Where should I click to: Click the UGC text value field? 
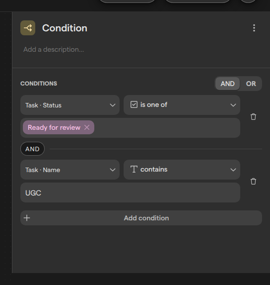click(131, 192)
